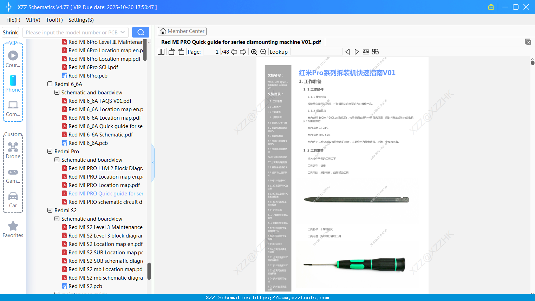Open the Settings(S) menu
Screen dimensions: 535x301
[81, 20]
